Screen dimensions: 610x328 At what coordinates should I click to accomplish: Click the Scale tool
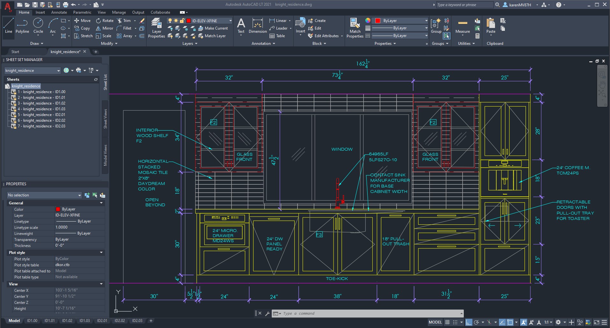click(x=104, y=36)
